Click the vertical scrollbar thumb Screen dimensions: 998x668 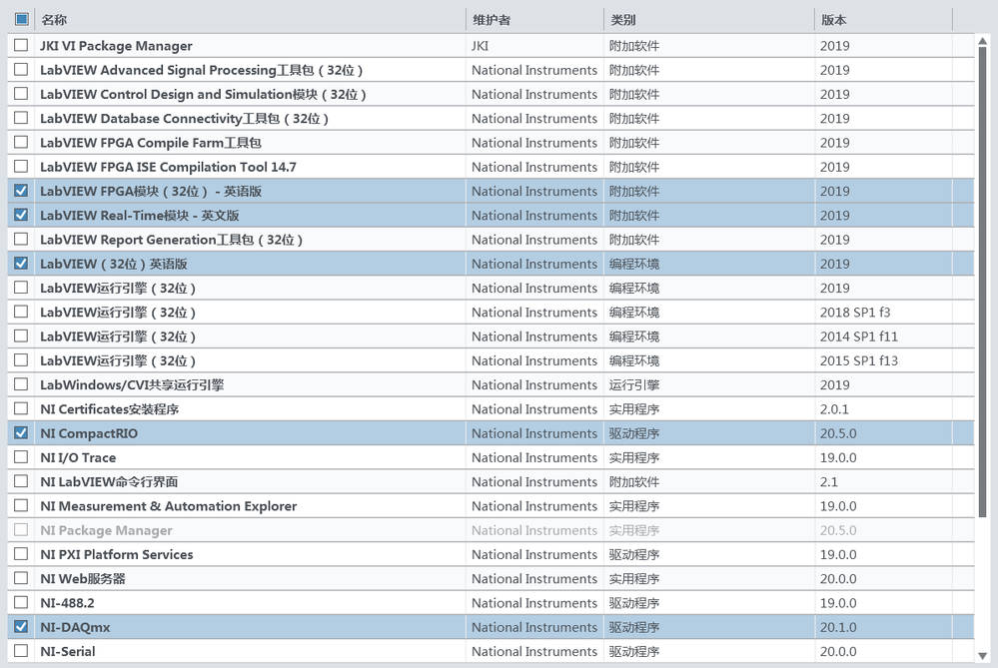point(983,282)
